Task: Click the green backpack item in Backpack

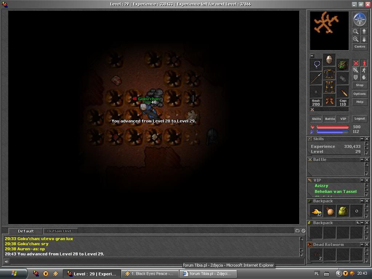Action: click(x=343, y=211)
